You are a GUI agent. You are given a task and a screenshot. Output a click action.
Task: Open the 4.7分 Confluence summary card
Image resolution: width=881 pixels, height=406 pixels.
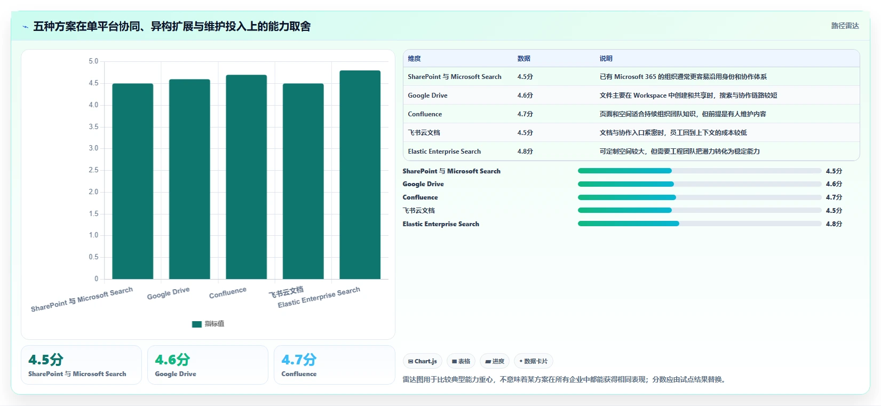tap(334, 365)
